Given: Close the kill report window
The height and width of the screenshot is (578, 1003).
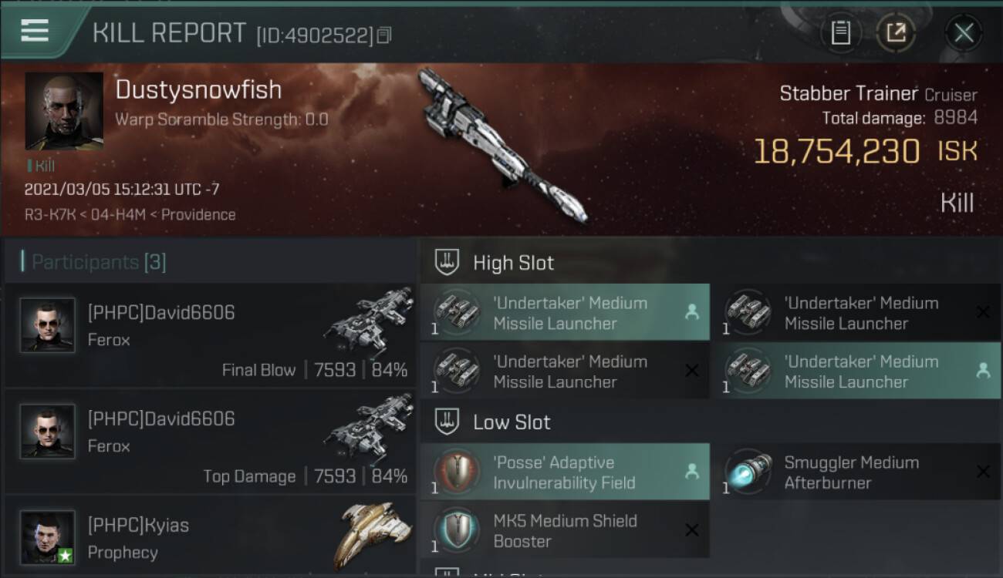Looking at the screenshot, I should [x=964, y=33].
